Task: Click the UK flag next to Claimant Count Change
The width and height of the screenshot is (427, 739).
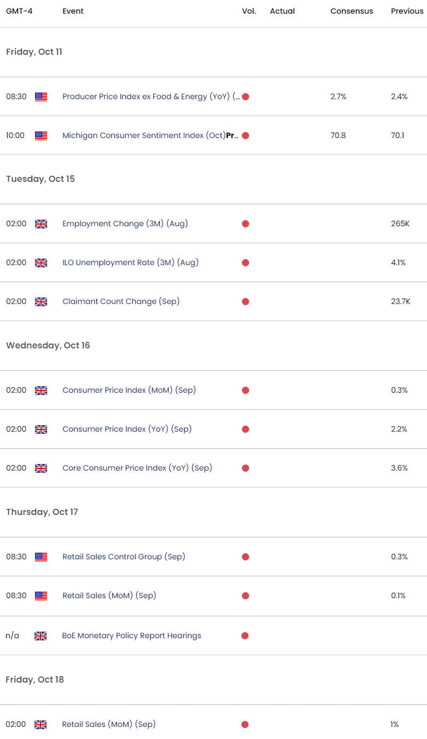Action: point(41,301)
